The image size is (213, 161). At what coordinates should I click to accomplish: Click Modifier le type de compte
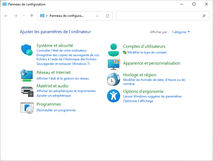click(x=147, y=52)
